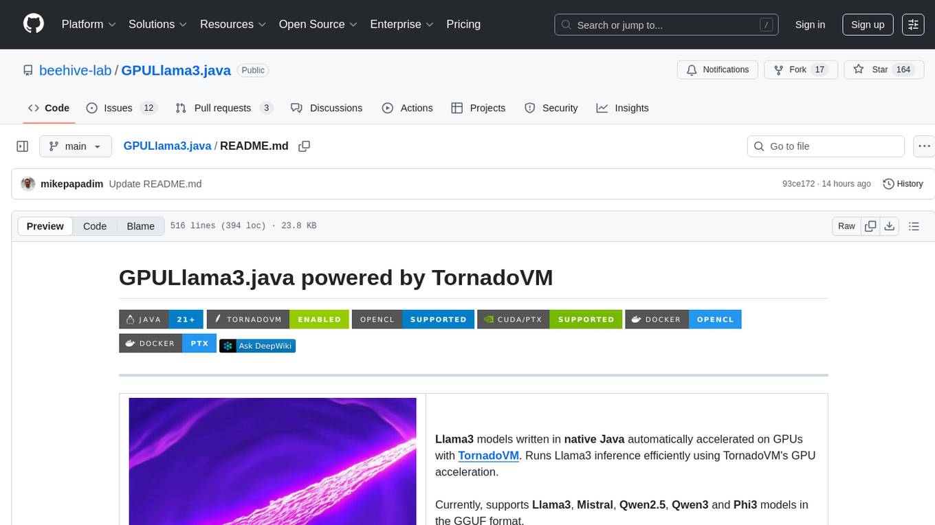The image size is (935, 525).
Task: Download the raw file icon
Action: tap(889, 226)
